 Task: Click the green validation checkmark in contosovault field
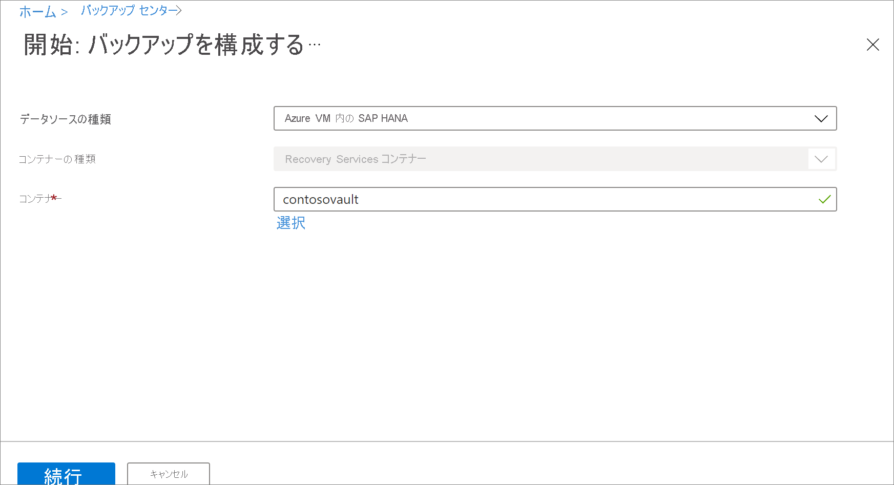coord(824,199)
